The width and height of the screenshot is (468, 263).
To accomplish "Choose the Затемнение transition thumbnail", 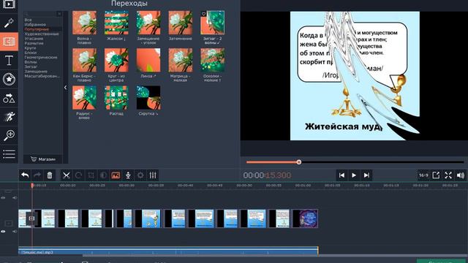I will (181, 23).
